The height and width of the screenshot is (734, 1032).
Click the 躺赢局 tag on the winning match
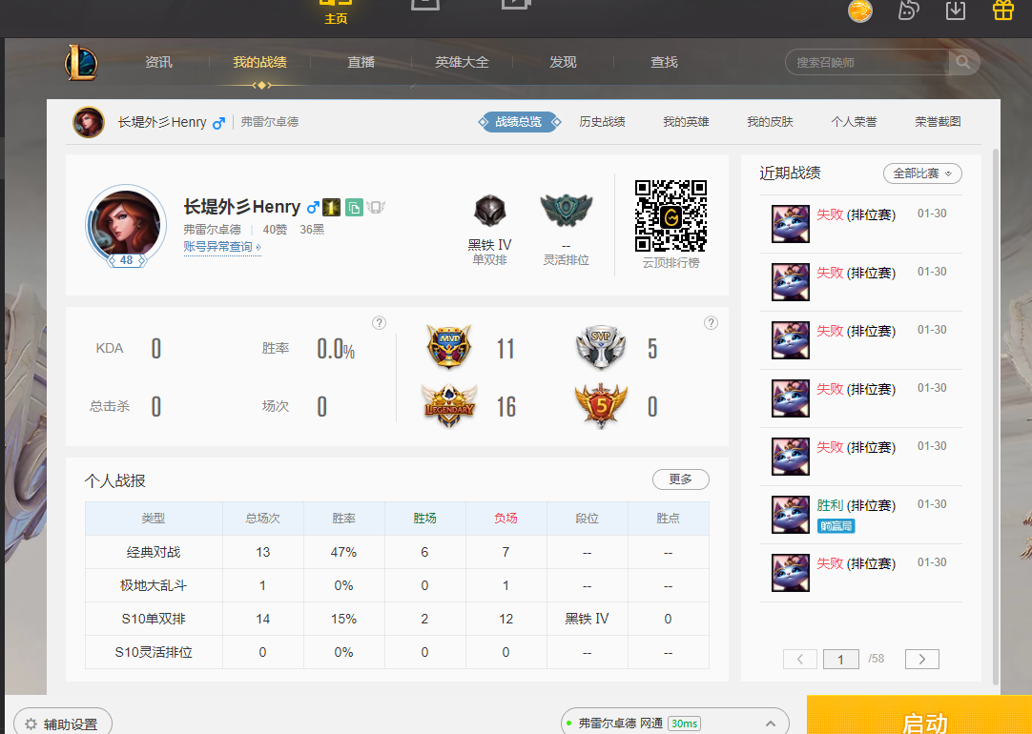(836, 526)
